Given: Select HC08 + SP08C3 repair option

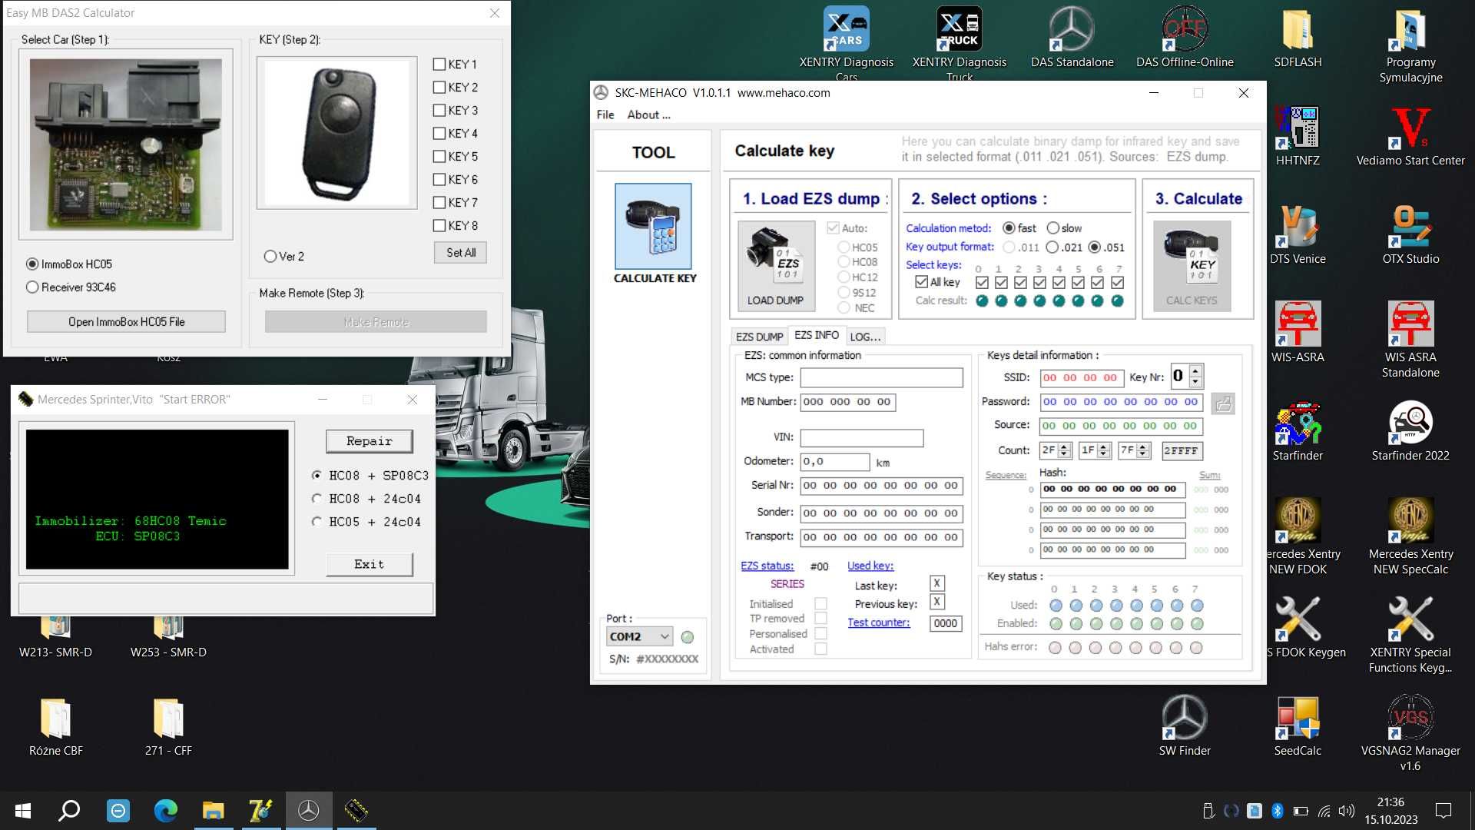Looking at the screenshot, I should coord(318,475).
